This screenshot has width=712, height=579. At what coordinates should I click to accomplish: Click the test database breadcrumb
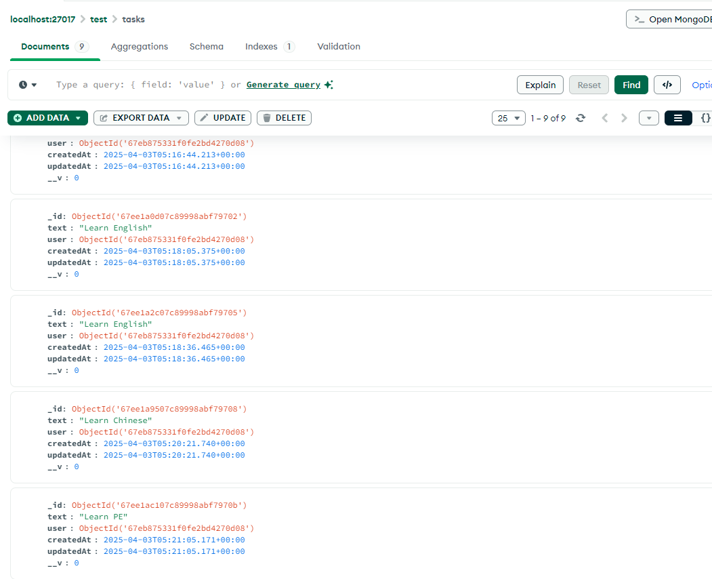(98, 19)
